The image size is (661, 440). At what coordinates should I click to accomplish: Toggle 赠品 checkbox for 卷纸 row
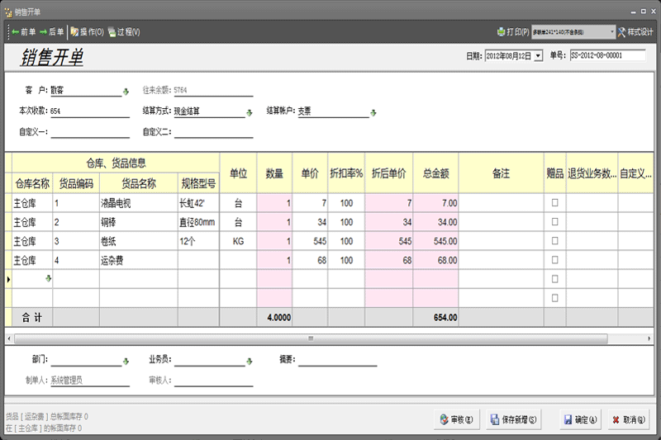(554, 241)
